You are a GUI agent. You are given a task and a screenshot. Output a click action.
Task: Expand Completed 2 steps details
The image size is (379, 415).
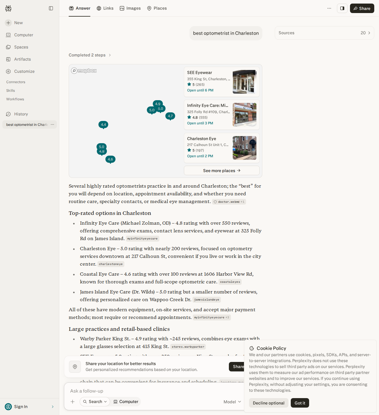90,55
